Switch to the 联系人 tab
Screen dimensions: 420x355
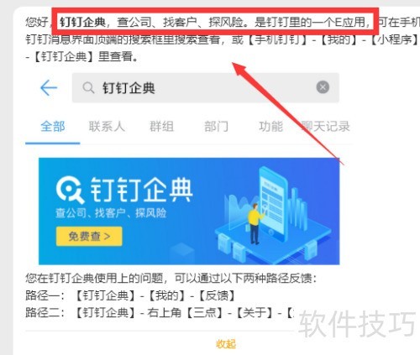[107, 127]
